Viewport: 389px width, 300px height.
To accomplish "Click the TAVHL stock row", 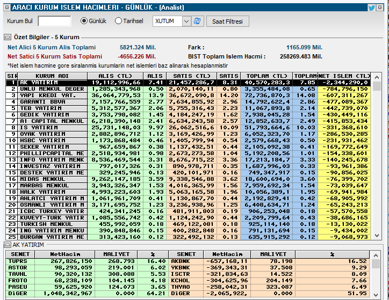I will click(x=87, y=274).
